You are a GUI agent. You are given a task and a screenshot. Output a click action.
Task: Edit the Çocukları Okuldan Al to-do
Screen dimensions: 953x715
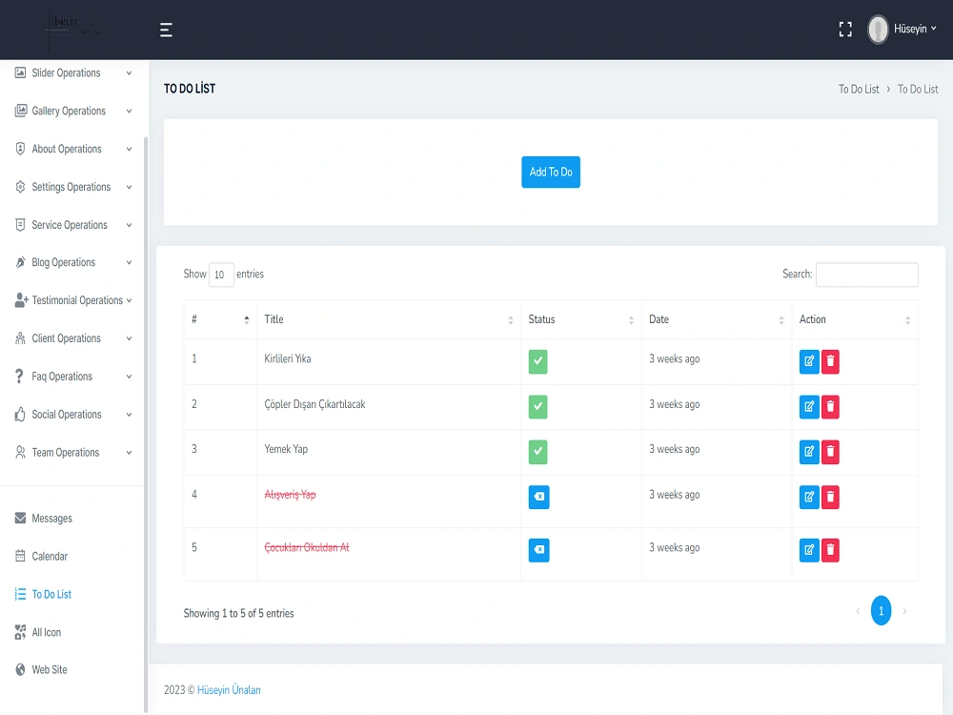pyautogui.click(x=809, y=550)
